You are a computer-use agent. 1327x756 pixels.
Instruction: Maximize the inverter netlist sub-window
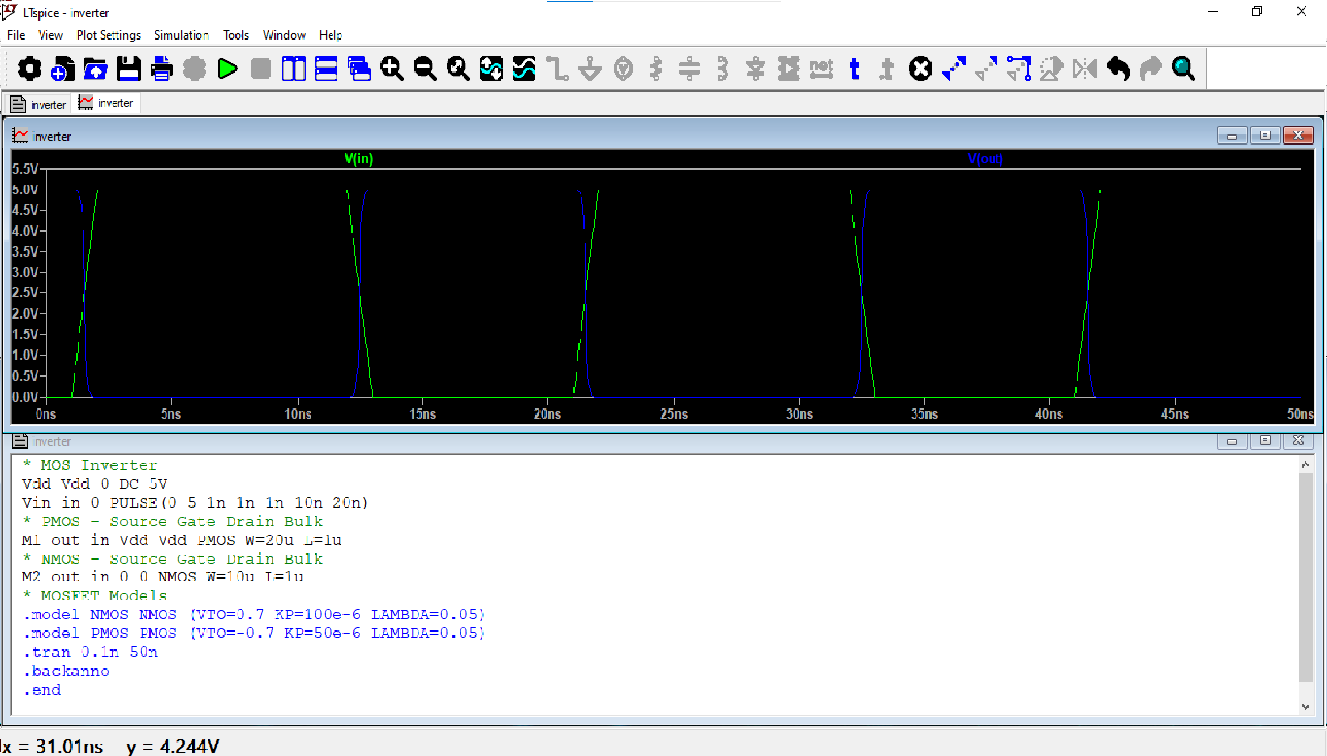click(x=1265, y=441)
